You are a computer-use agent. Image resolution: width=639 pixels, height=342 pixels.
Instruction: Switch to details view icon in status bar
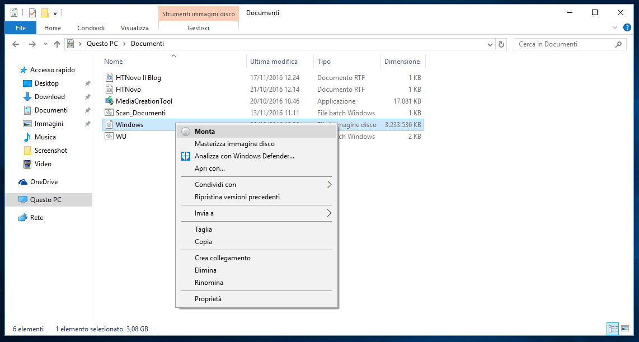coord(613,329)
